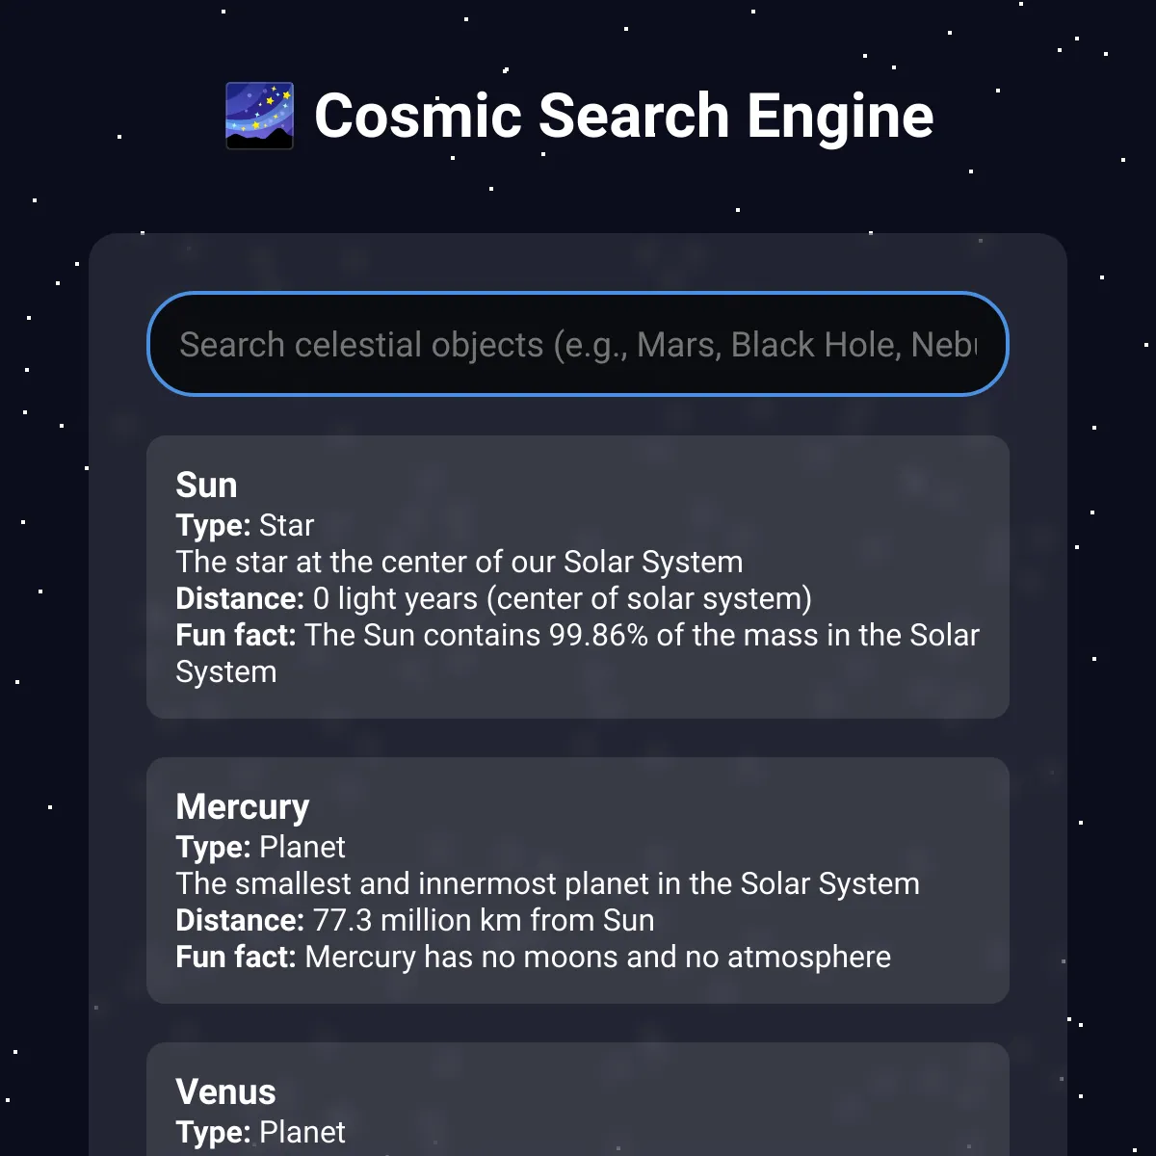Image resolution: width=1156 pixels, height=1156 pixels.
Task: Focus the celestial objects search field
Action: [x=578, y=344]
